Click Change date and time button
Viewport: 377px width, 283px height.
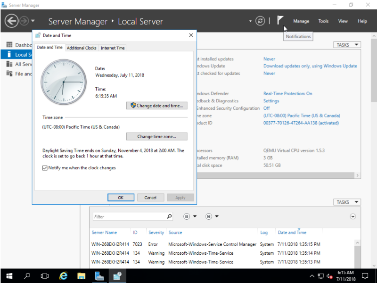point(157,106)
